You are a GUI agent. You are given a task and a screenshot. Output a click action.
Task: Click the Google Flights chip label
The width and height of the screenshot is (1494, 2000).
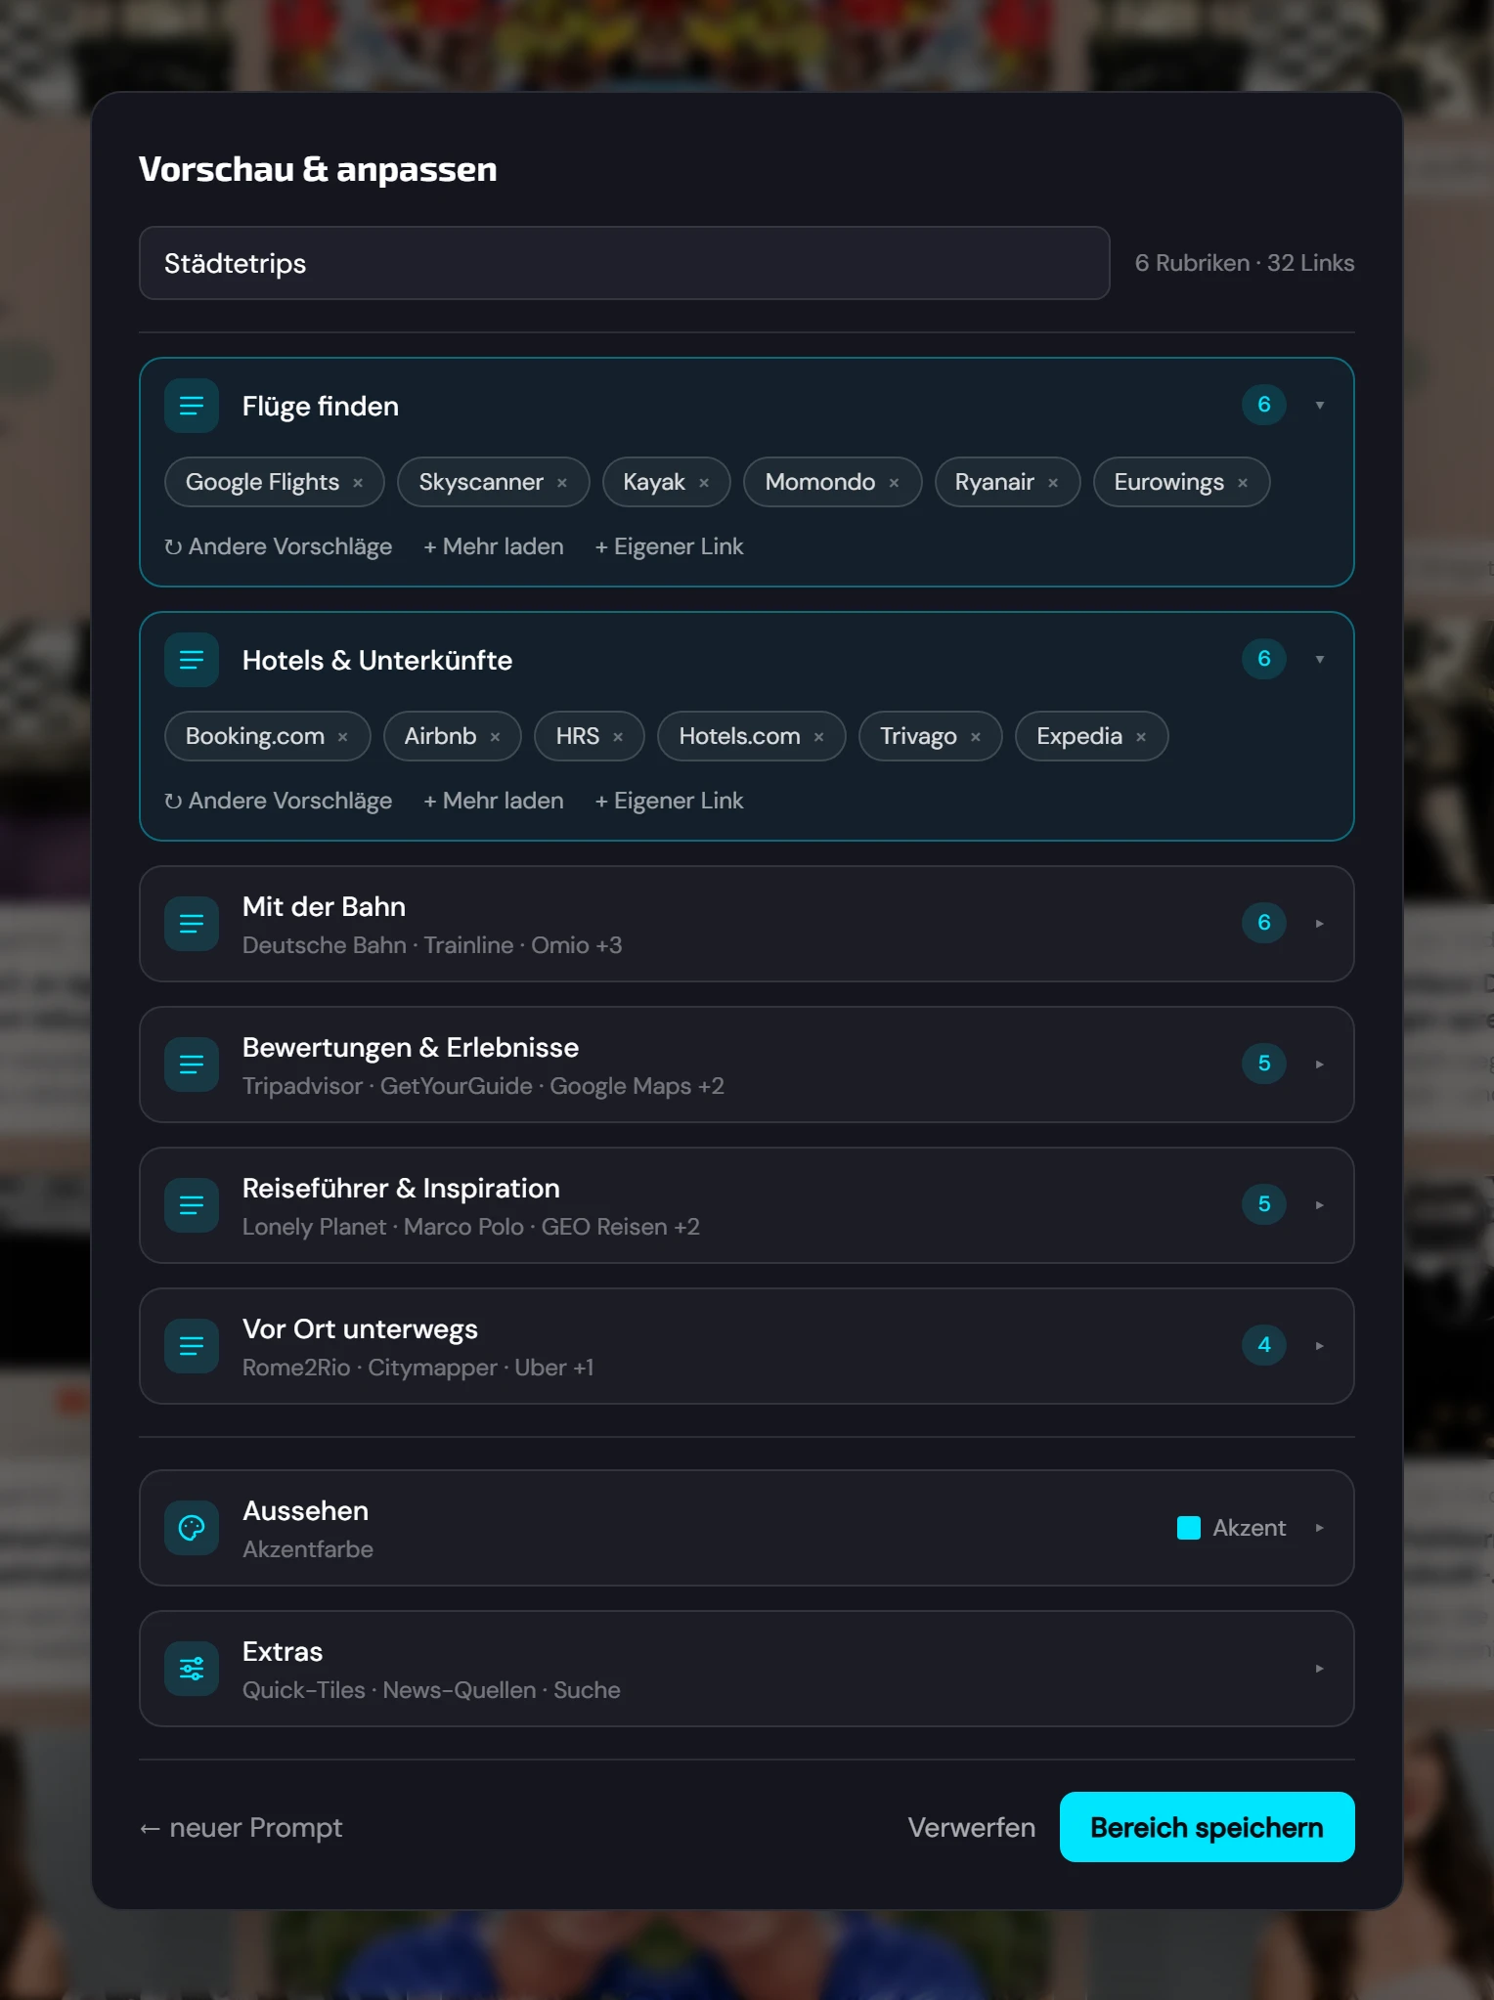tap(262, 482)
